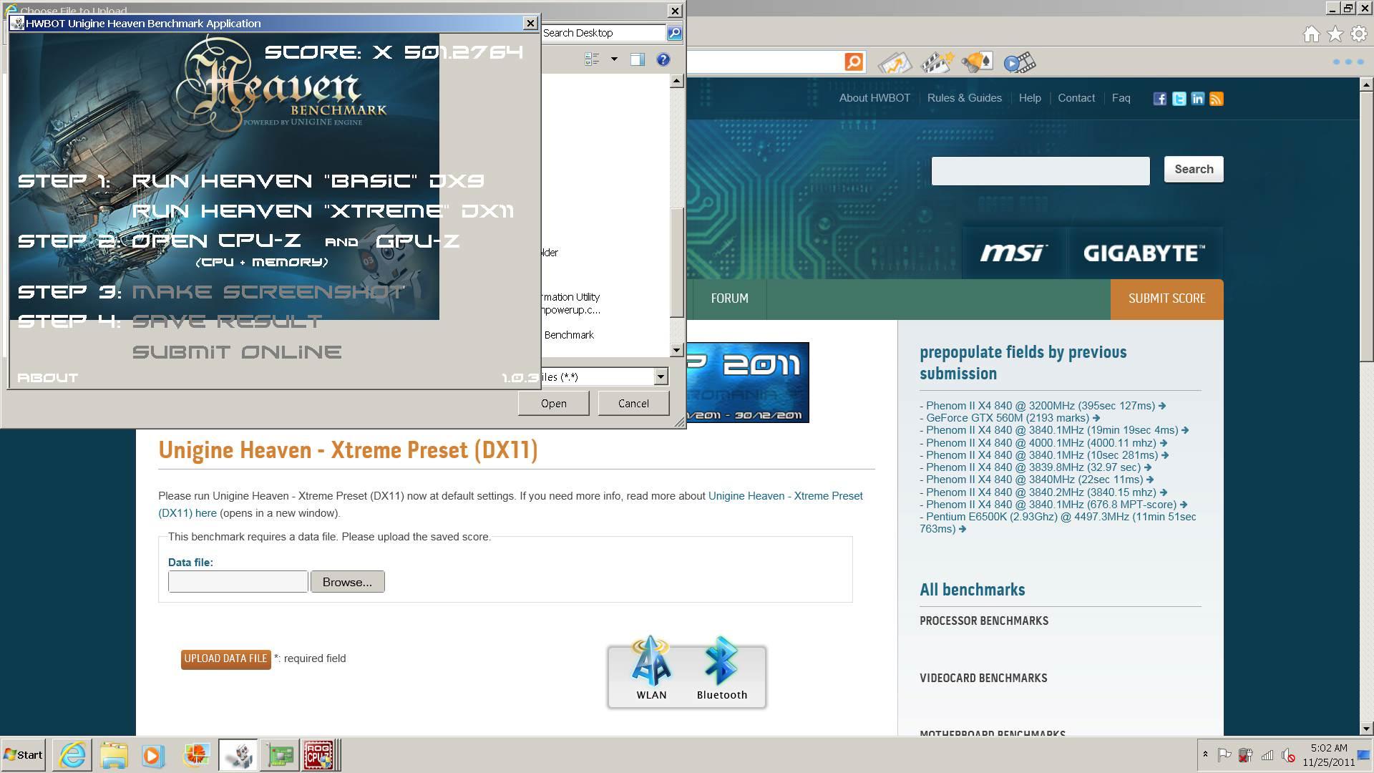Click the Start button
This screenshot has height=773, width=1374.
tap(23, 755)
